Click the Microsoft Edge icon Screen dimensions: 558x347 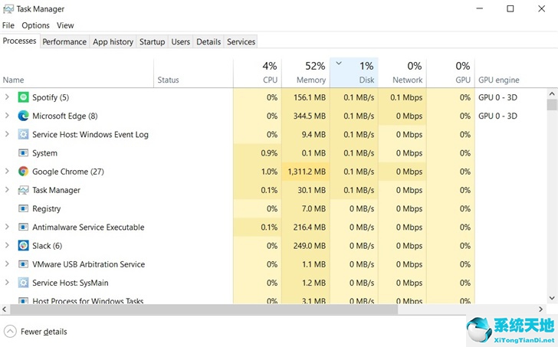coord(23,116)
